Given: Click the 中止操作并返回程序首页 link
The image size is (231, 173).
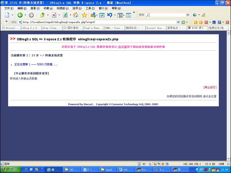Looking at the screenshot, I should 32,73.
